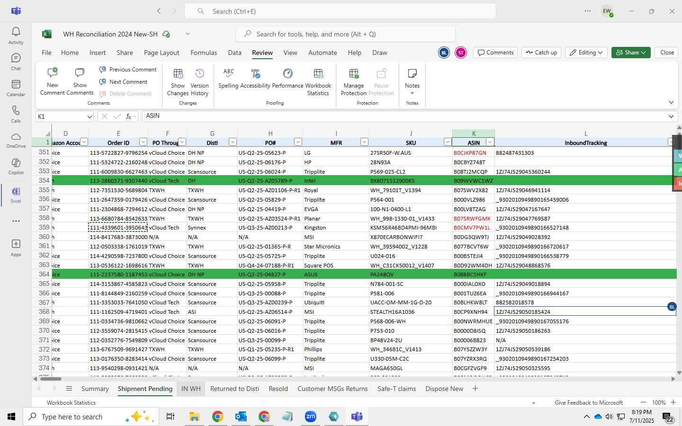Zoom out with minus button
682x426 pixels.
pos(643,402)
